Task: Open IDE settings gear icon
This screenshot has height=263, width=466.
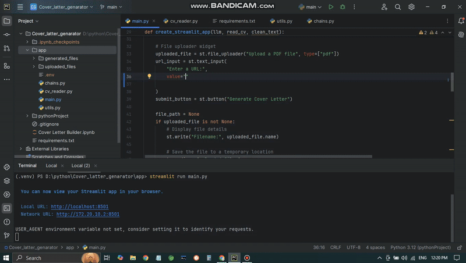Action: pos(412,7)
